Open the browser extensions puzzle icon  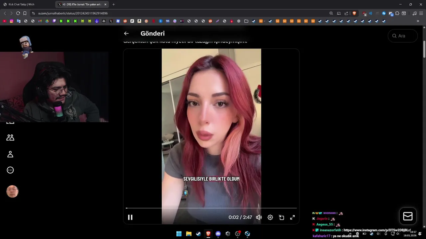coord(397,13)
